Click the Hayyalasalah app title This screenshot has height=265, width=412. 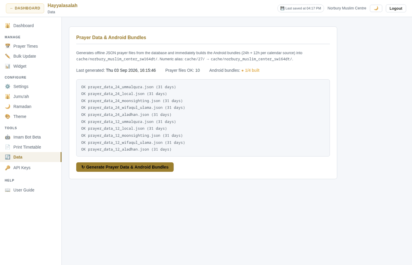pos(62,5)
